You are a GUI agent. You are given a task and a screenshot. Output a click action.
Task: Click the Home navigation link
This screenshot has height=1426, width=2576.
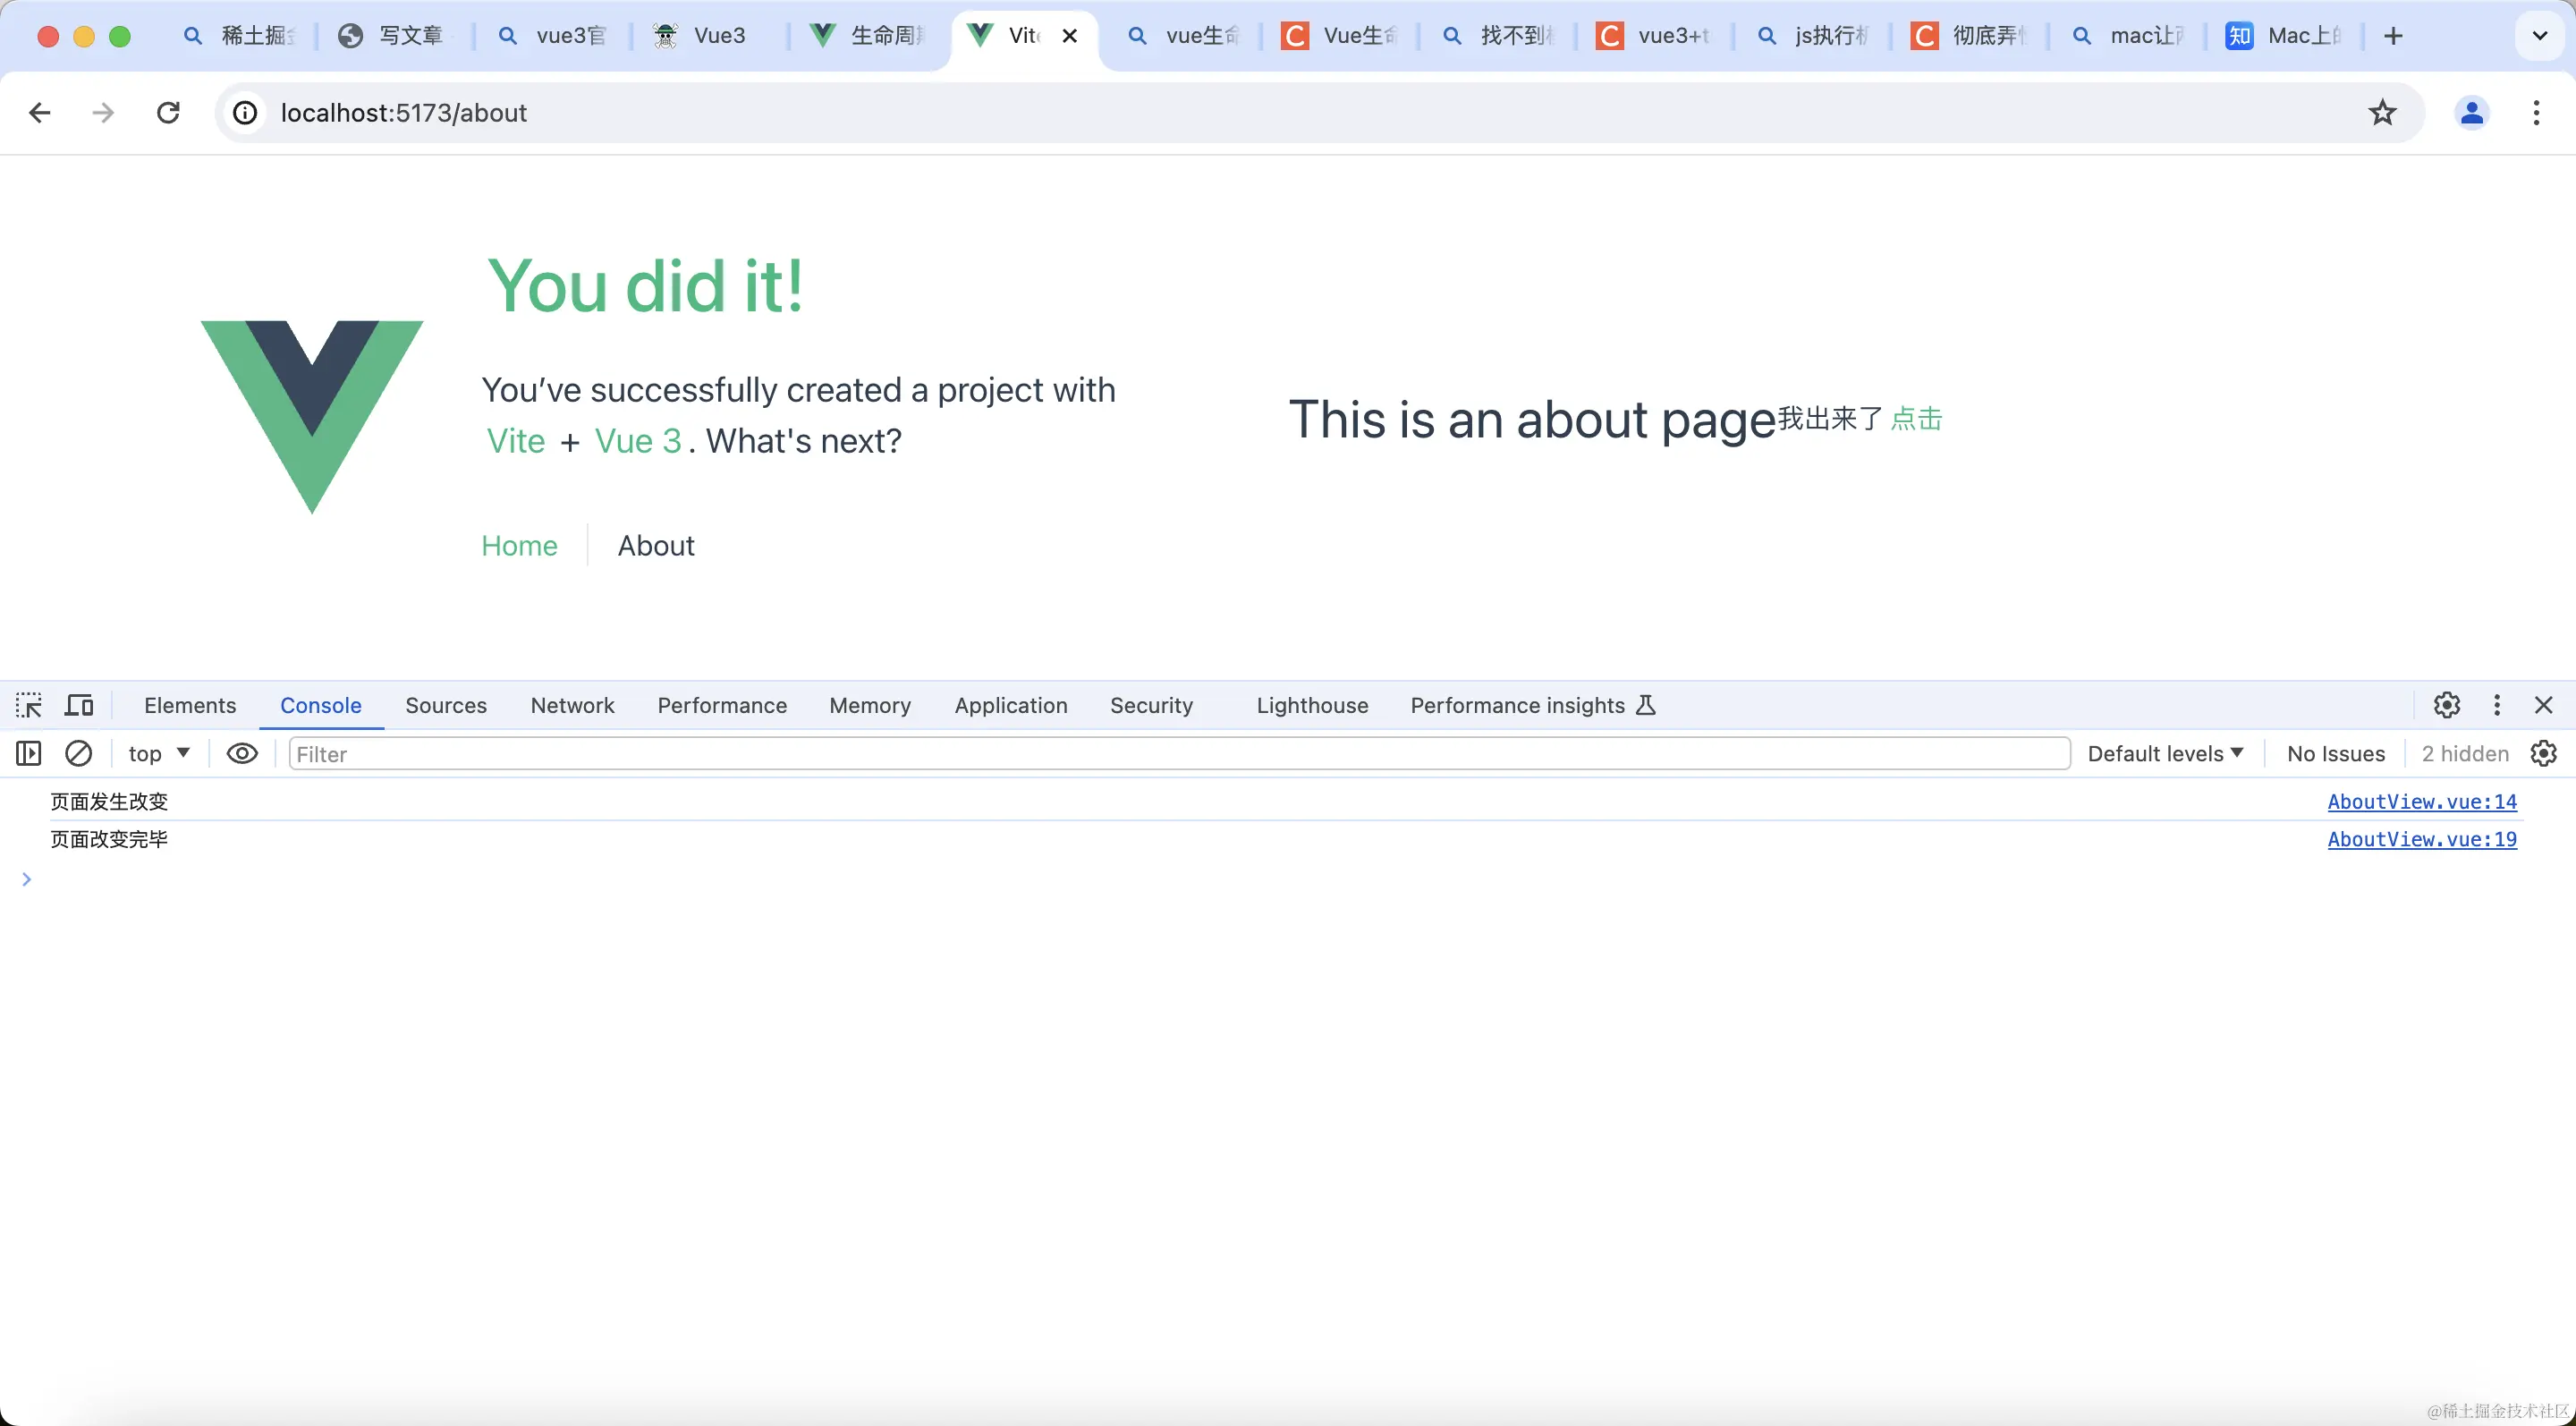519,545
